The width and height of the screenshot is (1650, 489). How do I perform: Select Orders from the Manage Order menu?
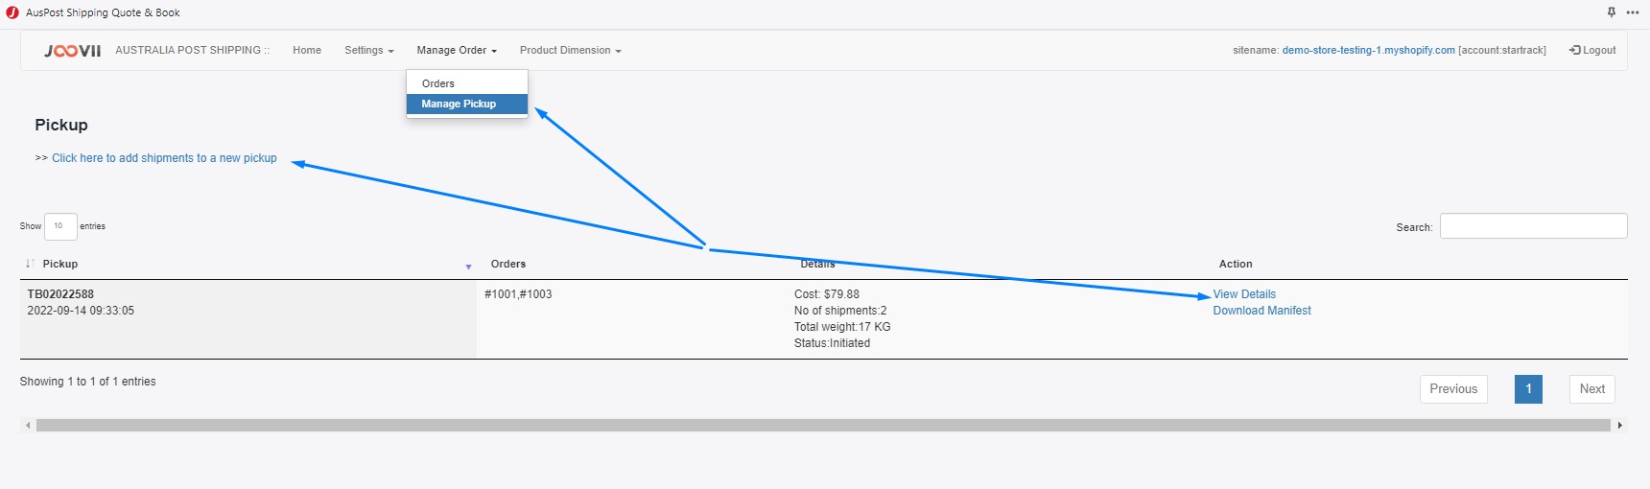(438, 83)
